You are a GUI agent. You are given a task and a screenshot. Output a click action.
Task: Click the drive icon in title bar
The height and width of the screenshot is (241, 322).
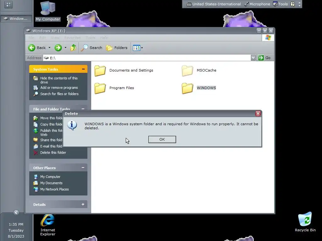tap(28, 30)
